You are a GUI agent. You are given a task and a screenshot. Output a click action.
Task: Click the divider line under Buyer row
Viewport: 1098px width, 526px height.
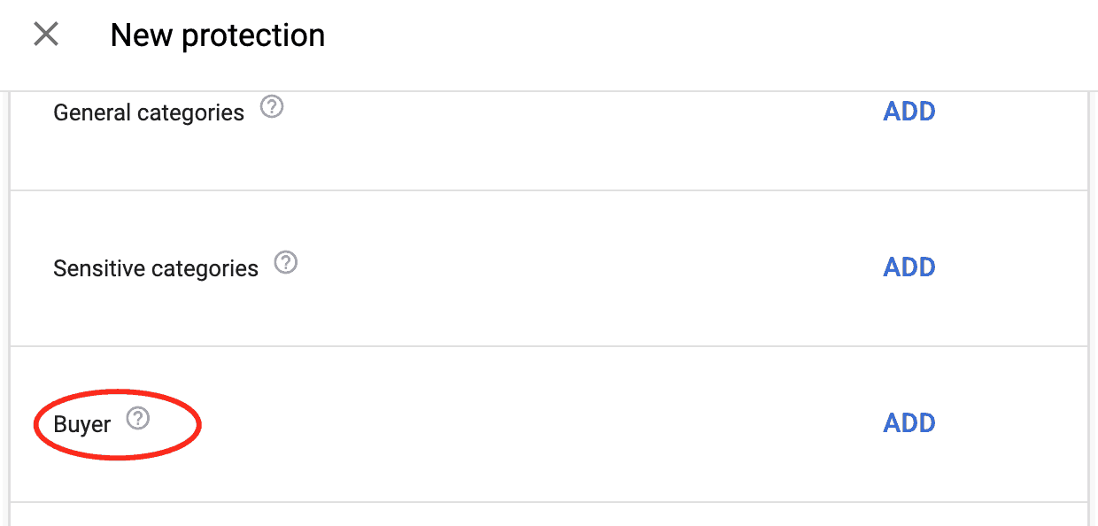(x=549, y=502)
